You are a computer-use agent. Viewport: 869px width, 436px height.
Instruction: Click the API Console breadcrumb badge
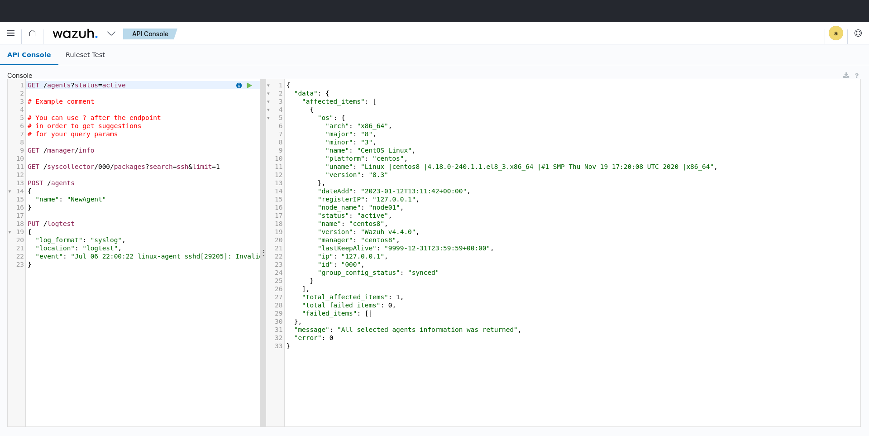[x=150, y=34]
